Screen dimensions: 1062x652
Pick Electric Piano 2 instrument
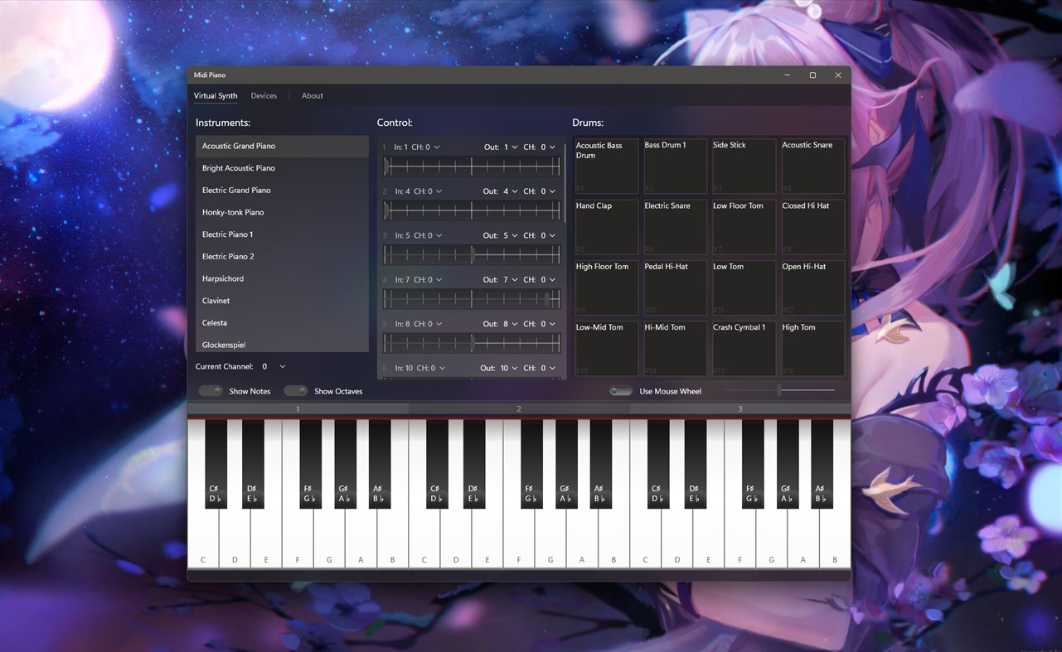282,257
